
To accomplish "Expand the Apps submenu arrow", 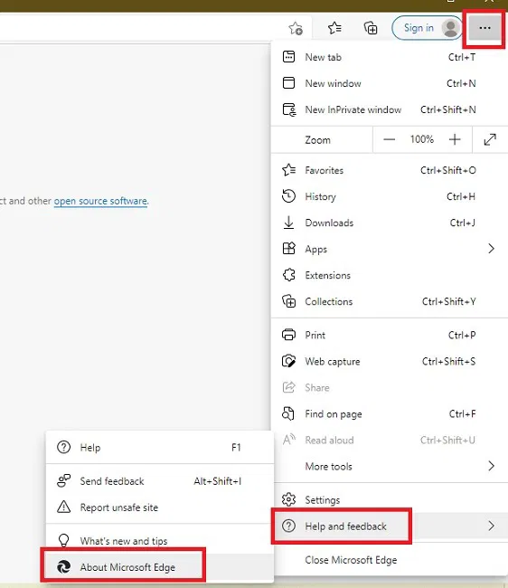I will 491,249.
